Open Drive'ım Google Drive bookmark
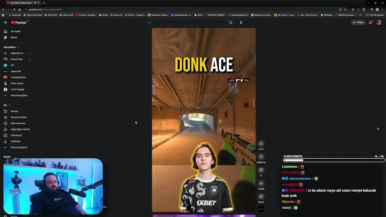The width and height of the screenshot is (386, 217). (x=135, y=15)
